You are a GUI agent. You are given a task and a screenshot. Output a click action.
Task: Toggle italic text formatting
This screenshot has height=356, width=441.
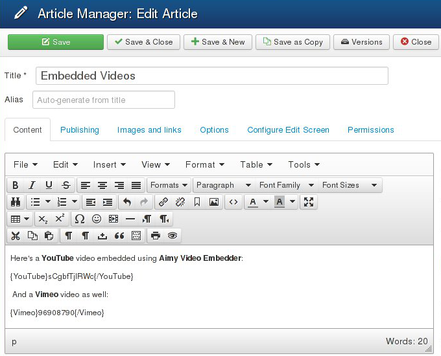32,185
